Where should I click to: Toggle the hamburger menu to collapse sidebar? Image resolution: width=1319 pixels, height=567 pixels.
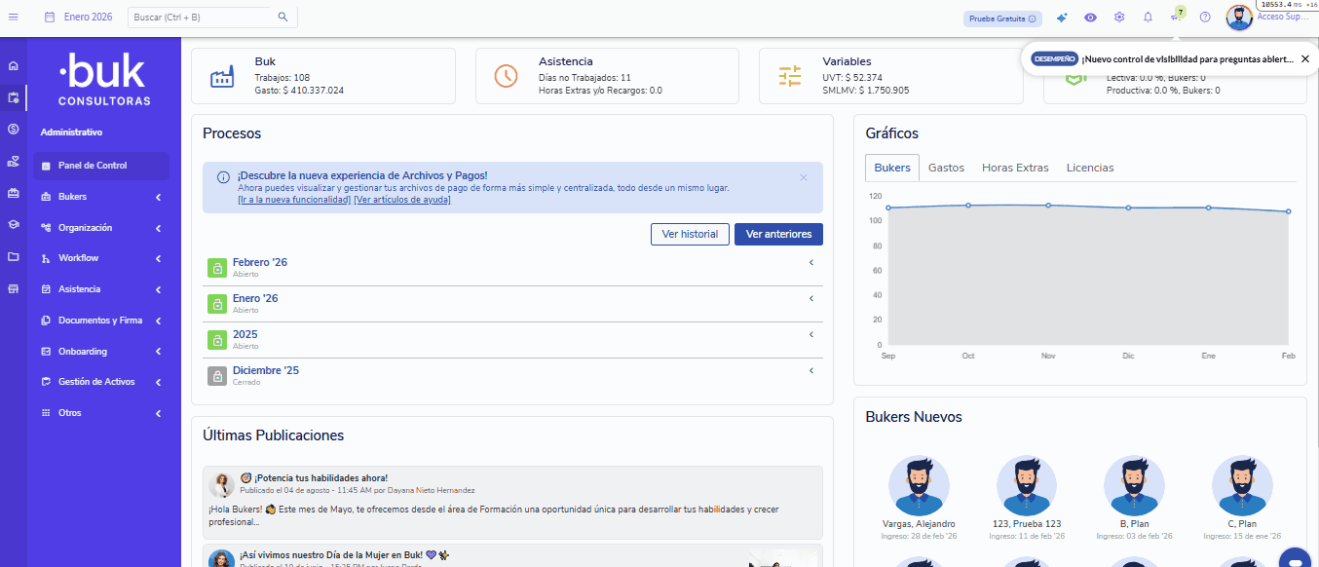(x=14, y=17)
